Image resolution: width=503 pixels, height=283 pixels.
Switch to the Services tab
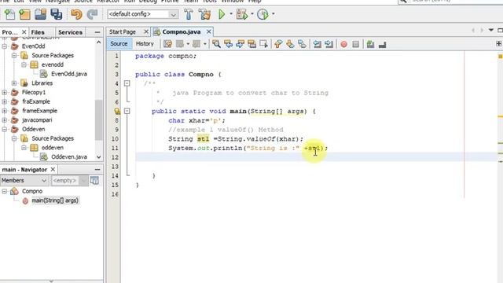pos(70,32)
